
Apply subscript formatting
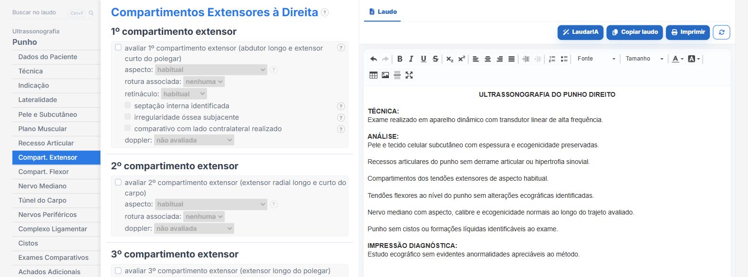(x=450, y=59)
